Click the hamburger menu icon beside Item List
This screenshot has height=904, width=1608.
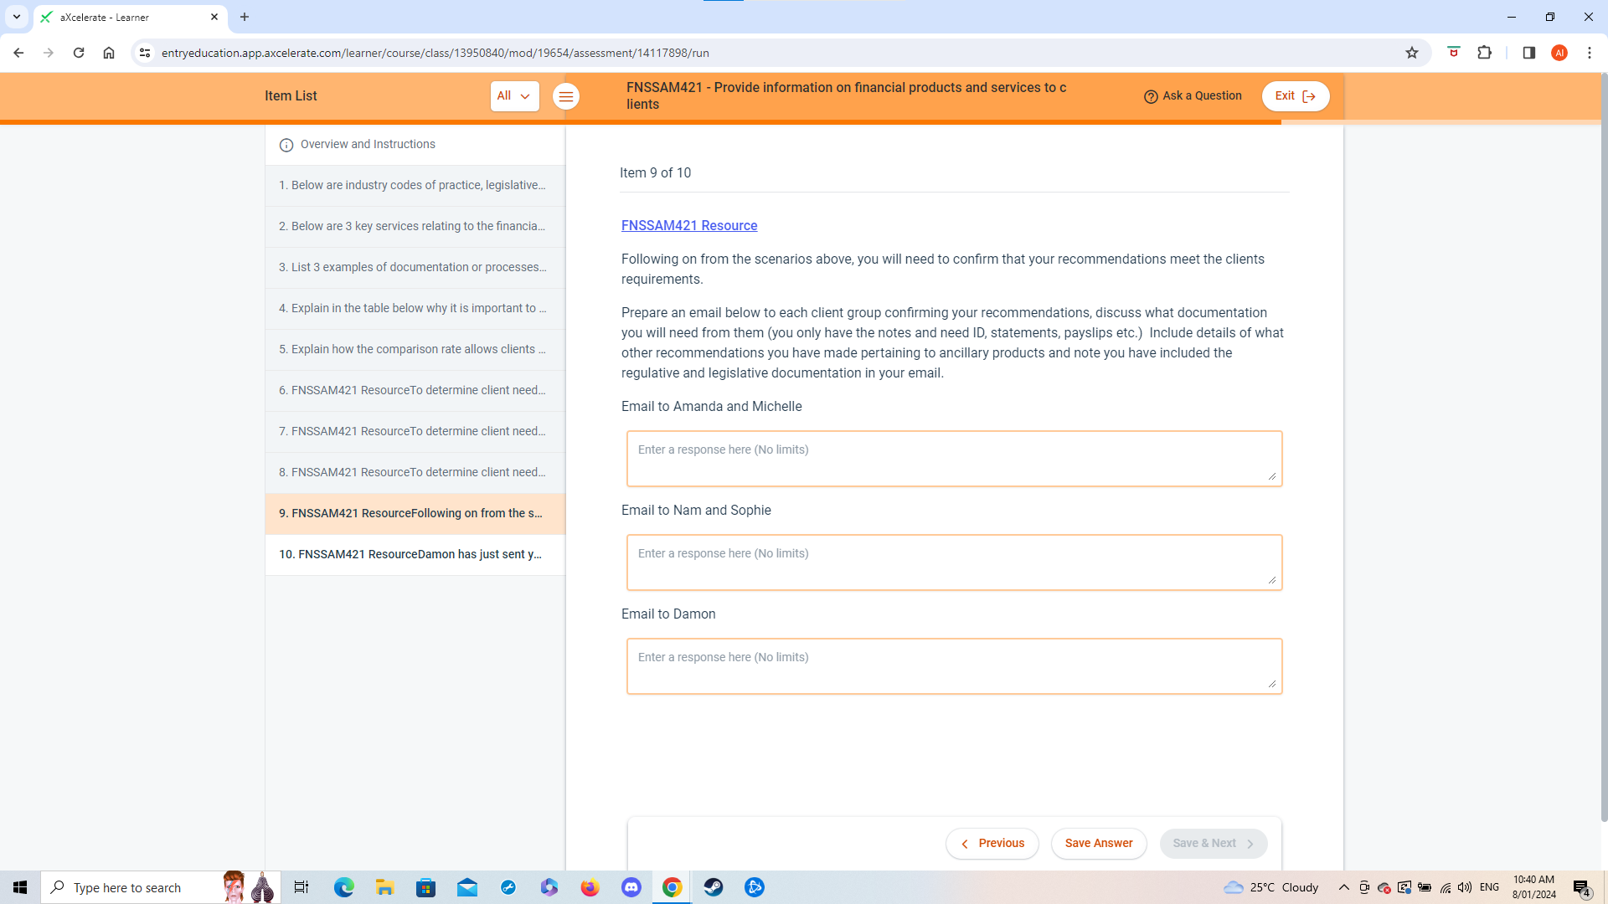(x=566, y=97)
